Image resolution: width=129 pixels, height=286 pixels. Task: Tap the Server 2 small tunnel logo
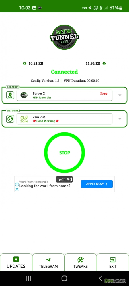point(24,95)
